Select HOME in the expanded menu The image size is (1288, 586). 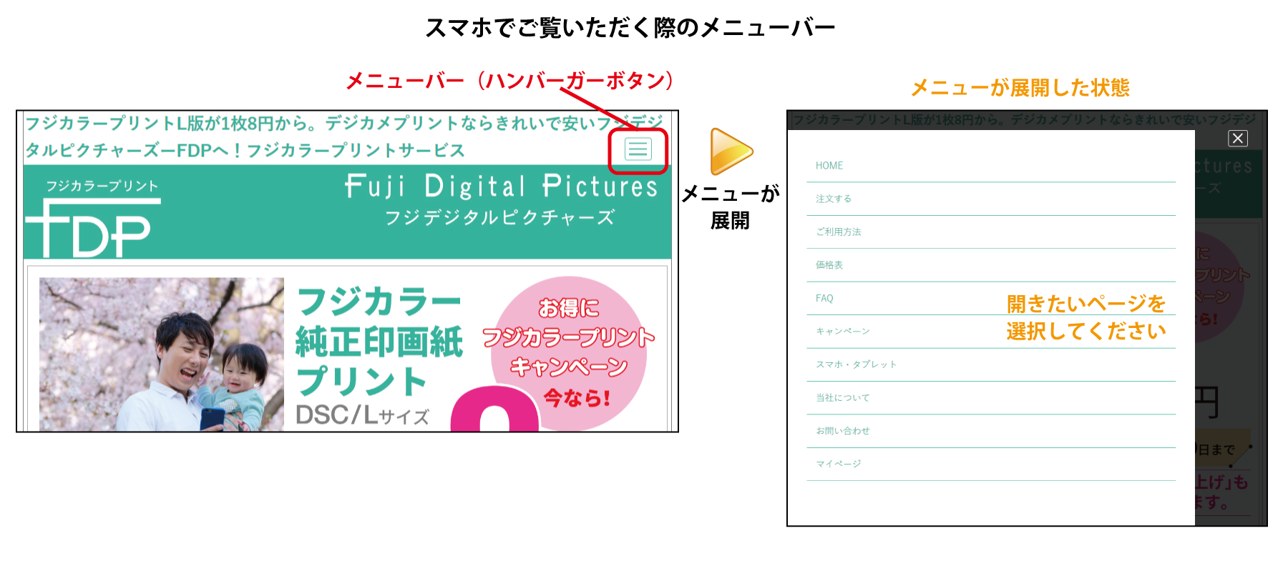tap(991, 166)
